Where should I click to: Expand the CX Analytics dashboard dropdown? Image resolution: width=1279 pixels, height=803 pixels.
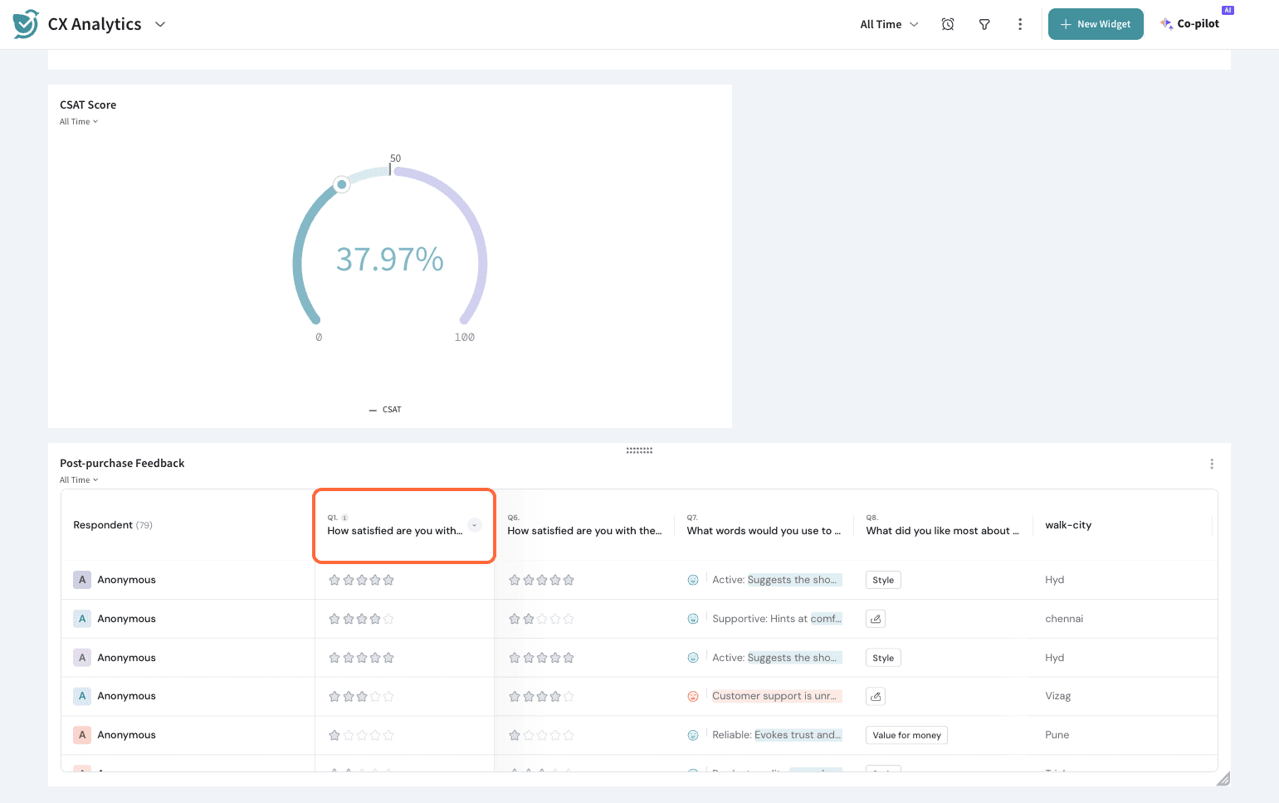click(x=160, y=24)
